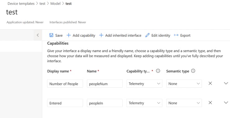Delete the Entered capability row
This screenshot has height=118, width=230.
(x=210, y=102)
